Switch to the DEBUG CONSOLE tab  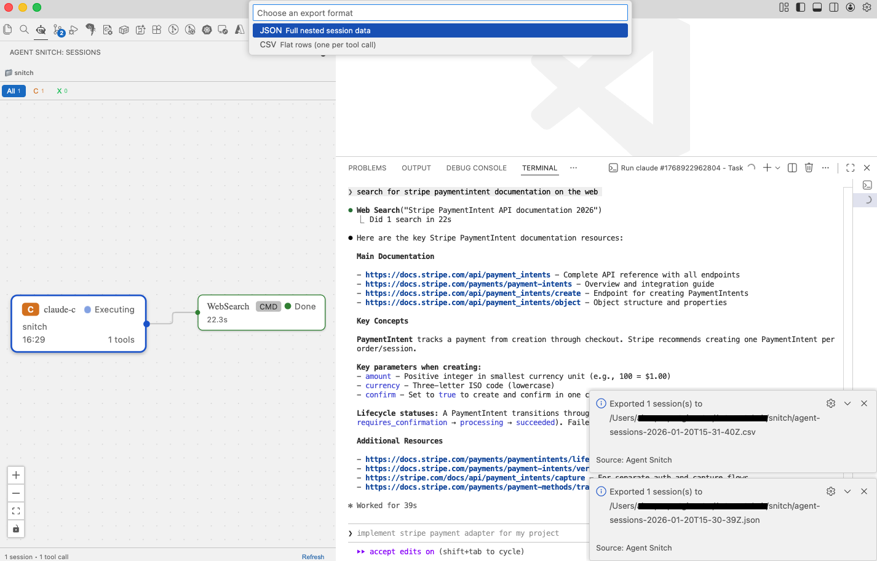tap(477, 168)
